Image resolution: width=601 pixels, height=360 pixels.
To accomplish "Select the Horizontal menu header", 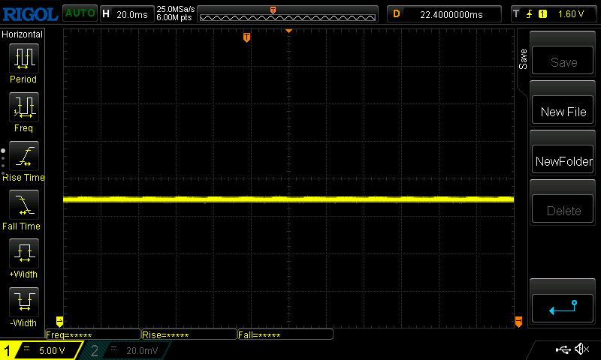I will [x=23, y=34].
